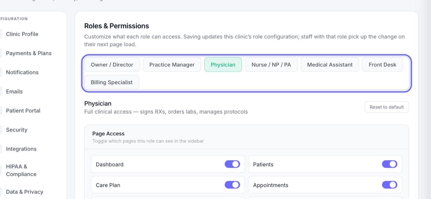Select the Practice Manager role
The image size is (431, 199).
172,65
